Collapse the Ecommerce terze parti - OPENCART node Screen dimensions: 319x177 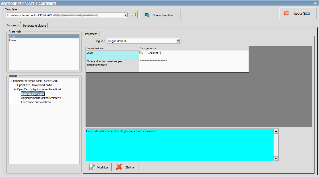point(11,81)
